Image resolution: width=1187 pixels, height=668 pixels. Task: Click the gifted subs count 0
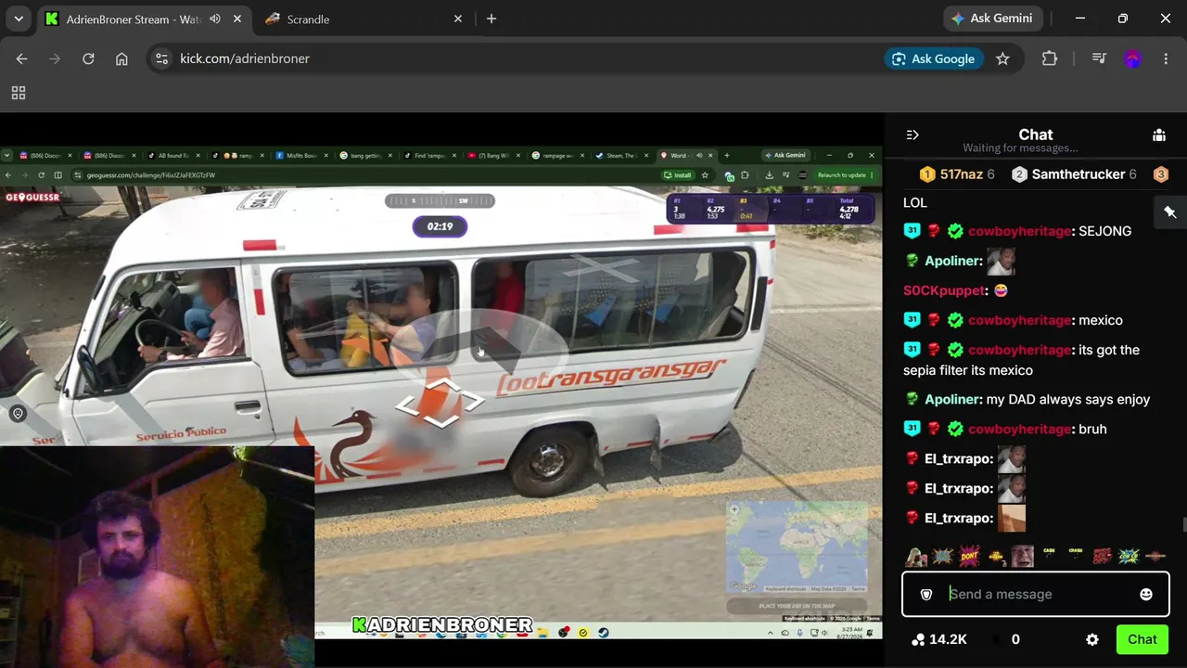[1015, 639]
